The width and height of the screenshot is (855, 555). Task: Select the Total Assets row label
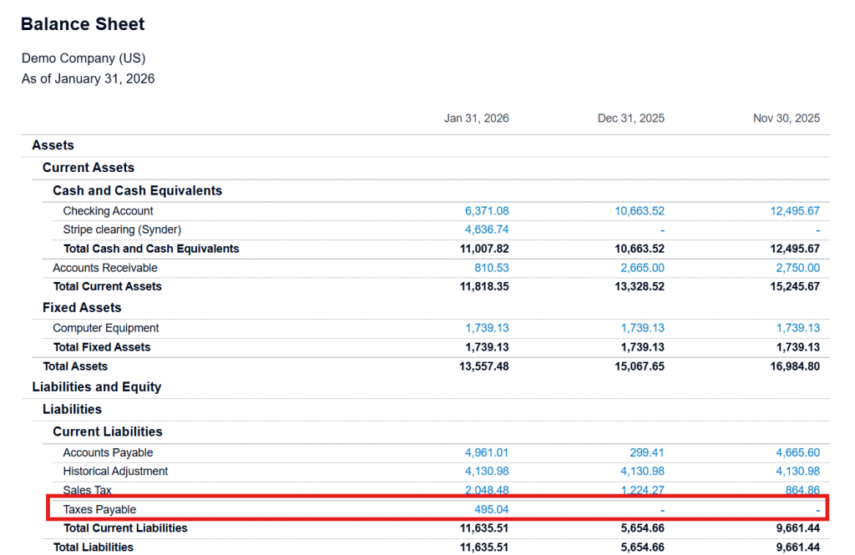[x=75, y=366]
